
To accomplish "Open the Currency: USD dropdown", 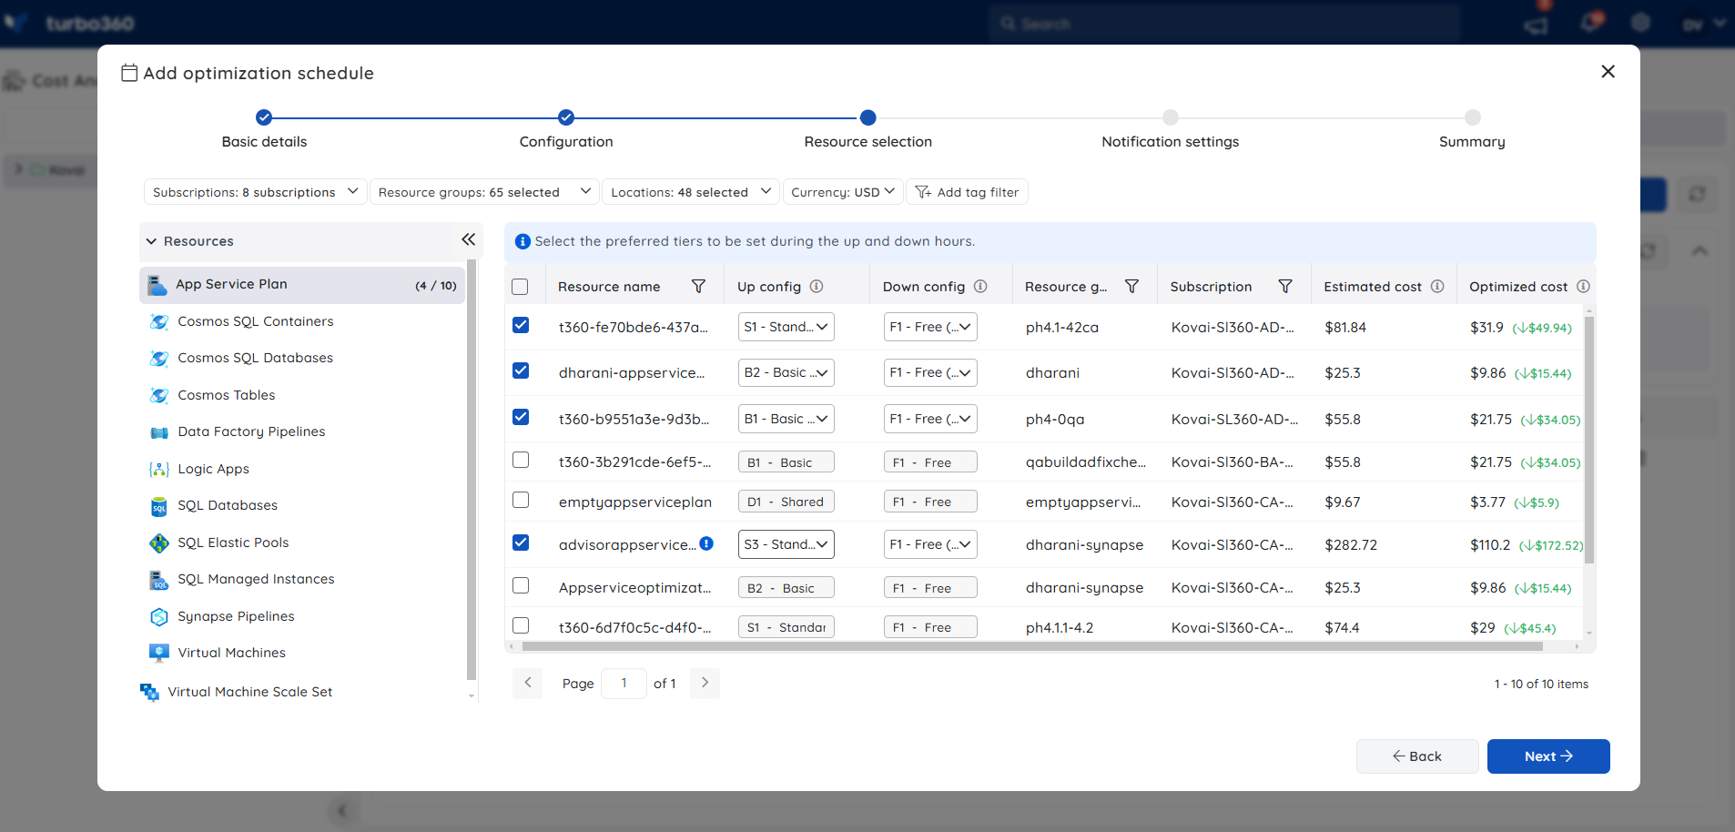I will [x=843, y=192].
